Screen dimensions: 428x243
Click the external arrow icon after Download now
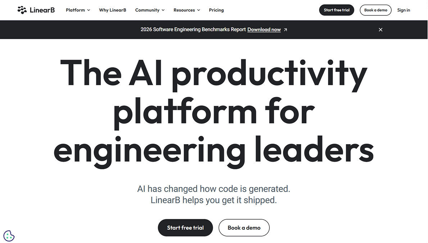[x=286, y=30]
